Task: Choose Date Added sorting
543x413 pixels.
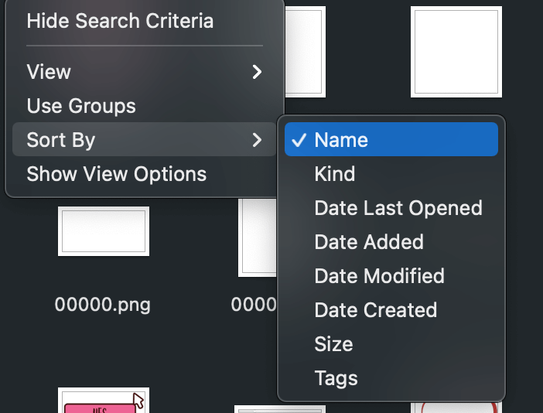Action: click(369, 242)
